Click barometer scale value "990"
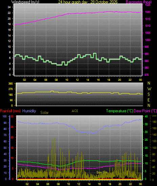157x186 pixels. tap(147, 54)
